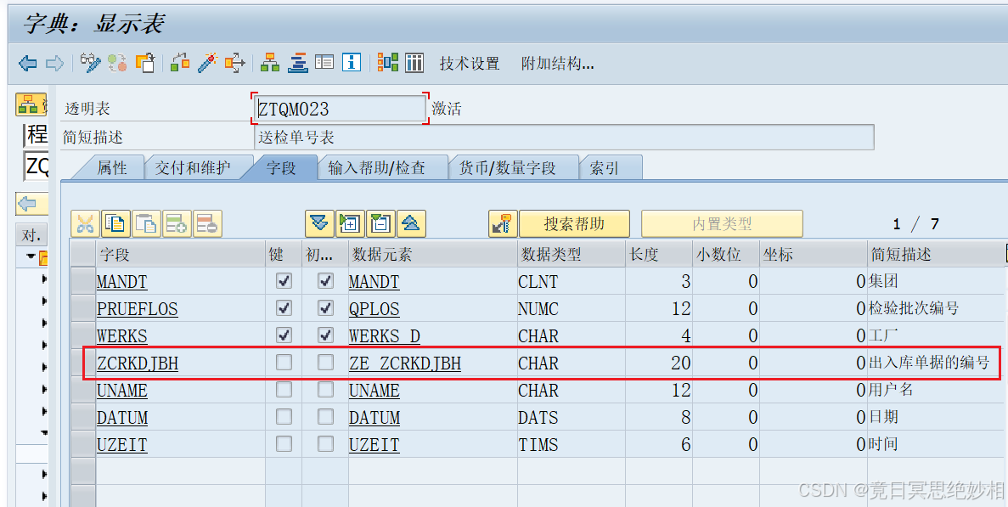This screenshot has width=1008, height=507.
Task: Click the table columns Contents icon
Action: (414, 63)
